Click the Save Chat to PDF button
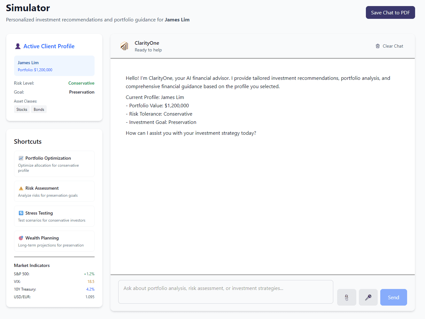 tap(390, 12)
